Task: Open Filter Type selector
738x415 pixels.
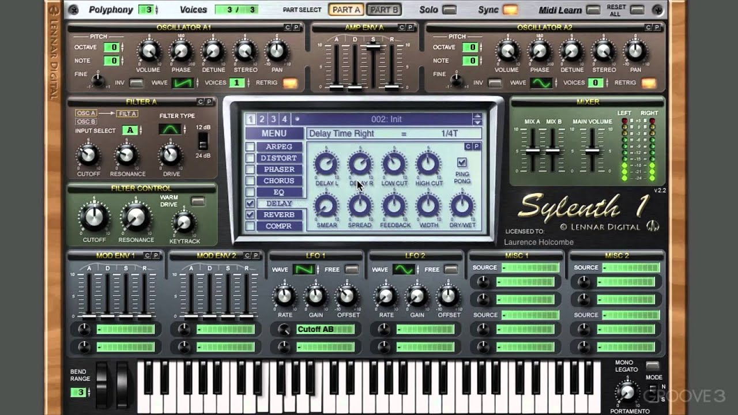Action: tap(171, 130)
